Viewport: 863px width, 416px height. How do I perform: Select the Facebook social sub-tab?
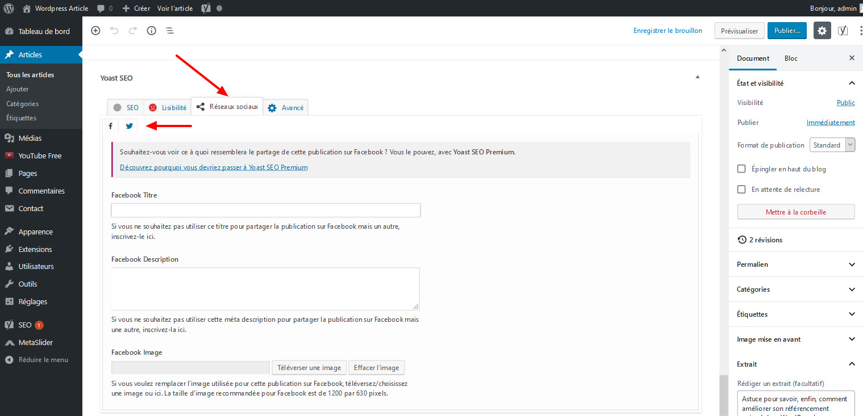coord(110,126)
